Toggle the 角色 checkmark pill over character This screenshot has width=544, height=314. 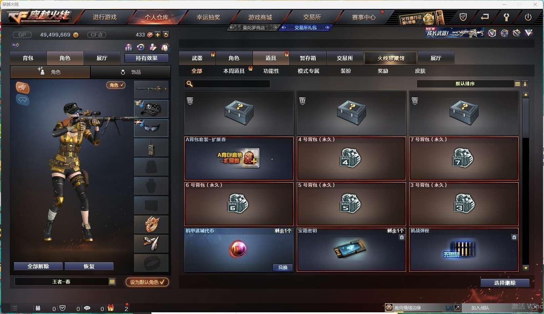(x=116, y=85)
